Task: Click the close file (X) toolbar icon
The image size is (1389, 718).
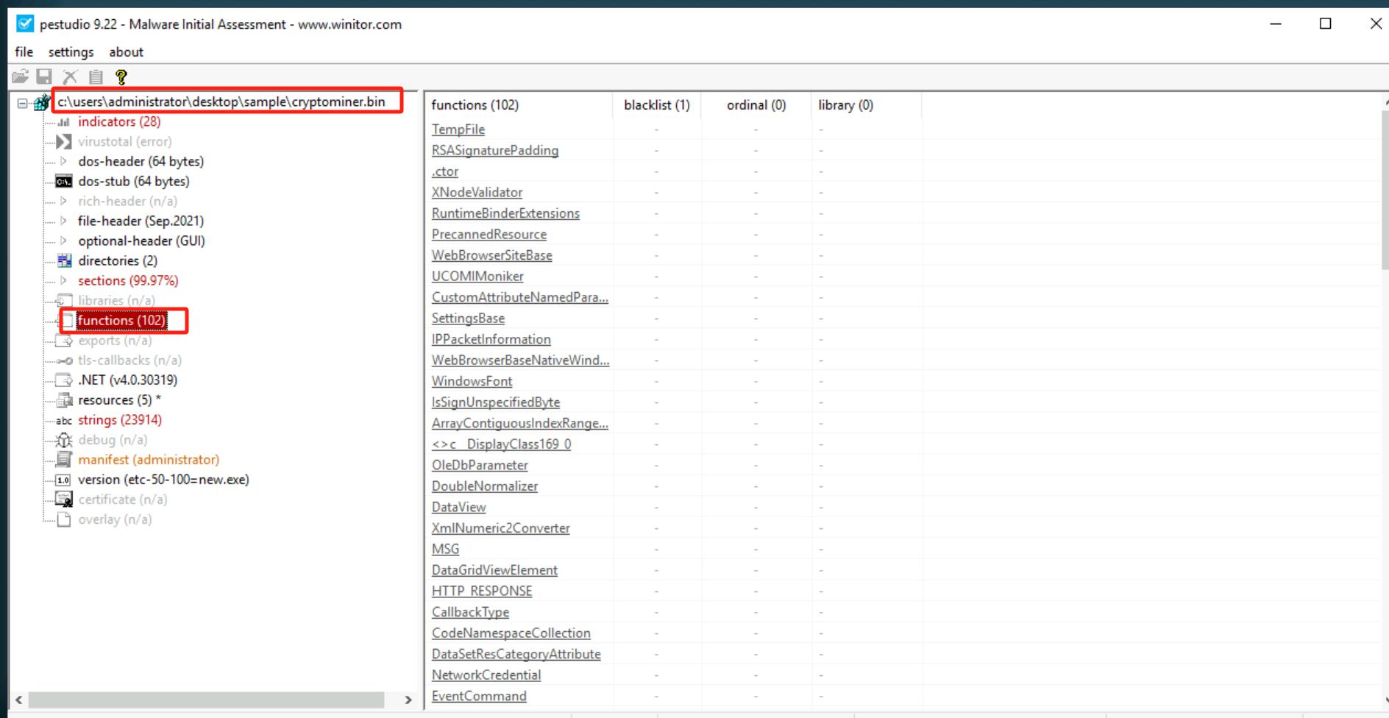Action: coord(70,77)
